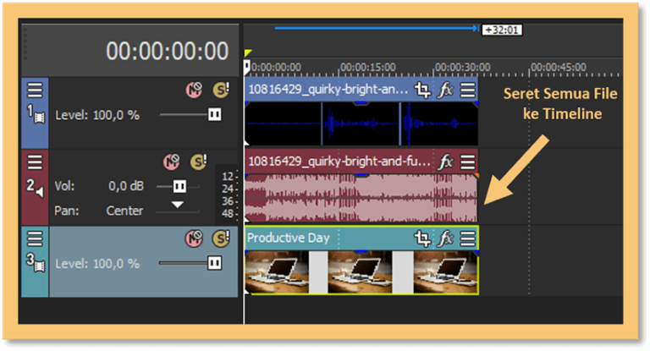The height and width of the screenshot is (351, 650).
Task: Click track 2 Vol value 0,0 dB
Action: pyautogui.click(x=126, y=186)
